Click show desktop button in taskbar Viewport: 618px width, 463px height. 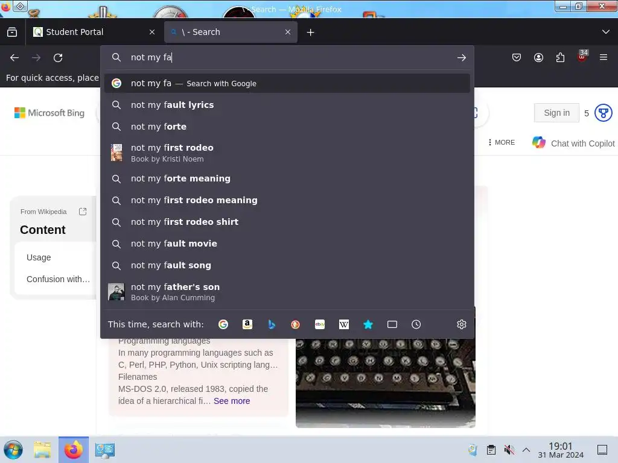coord(602,450)
